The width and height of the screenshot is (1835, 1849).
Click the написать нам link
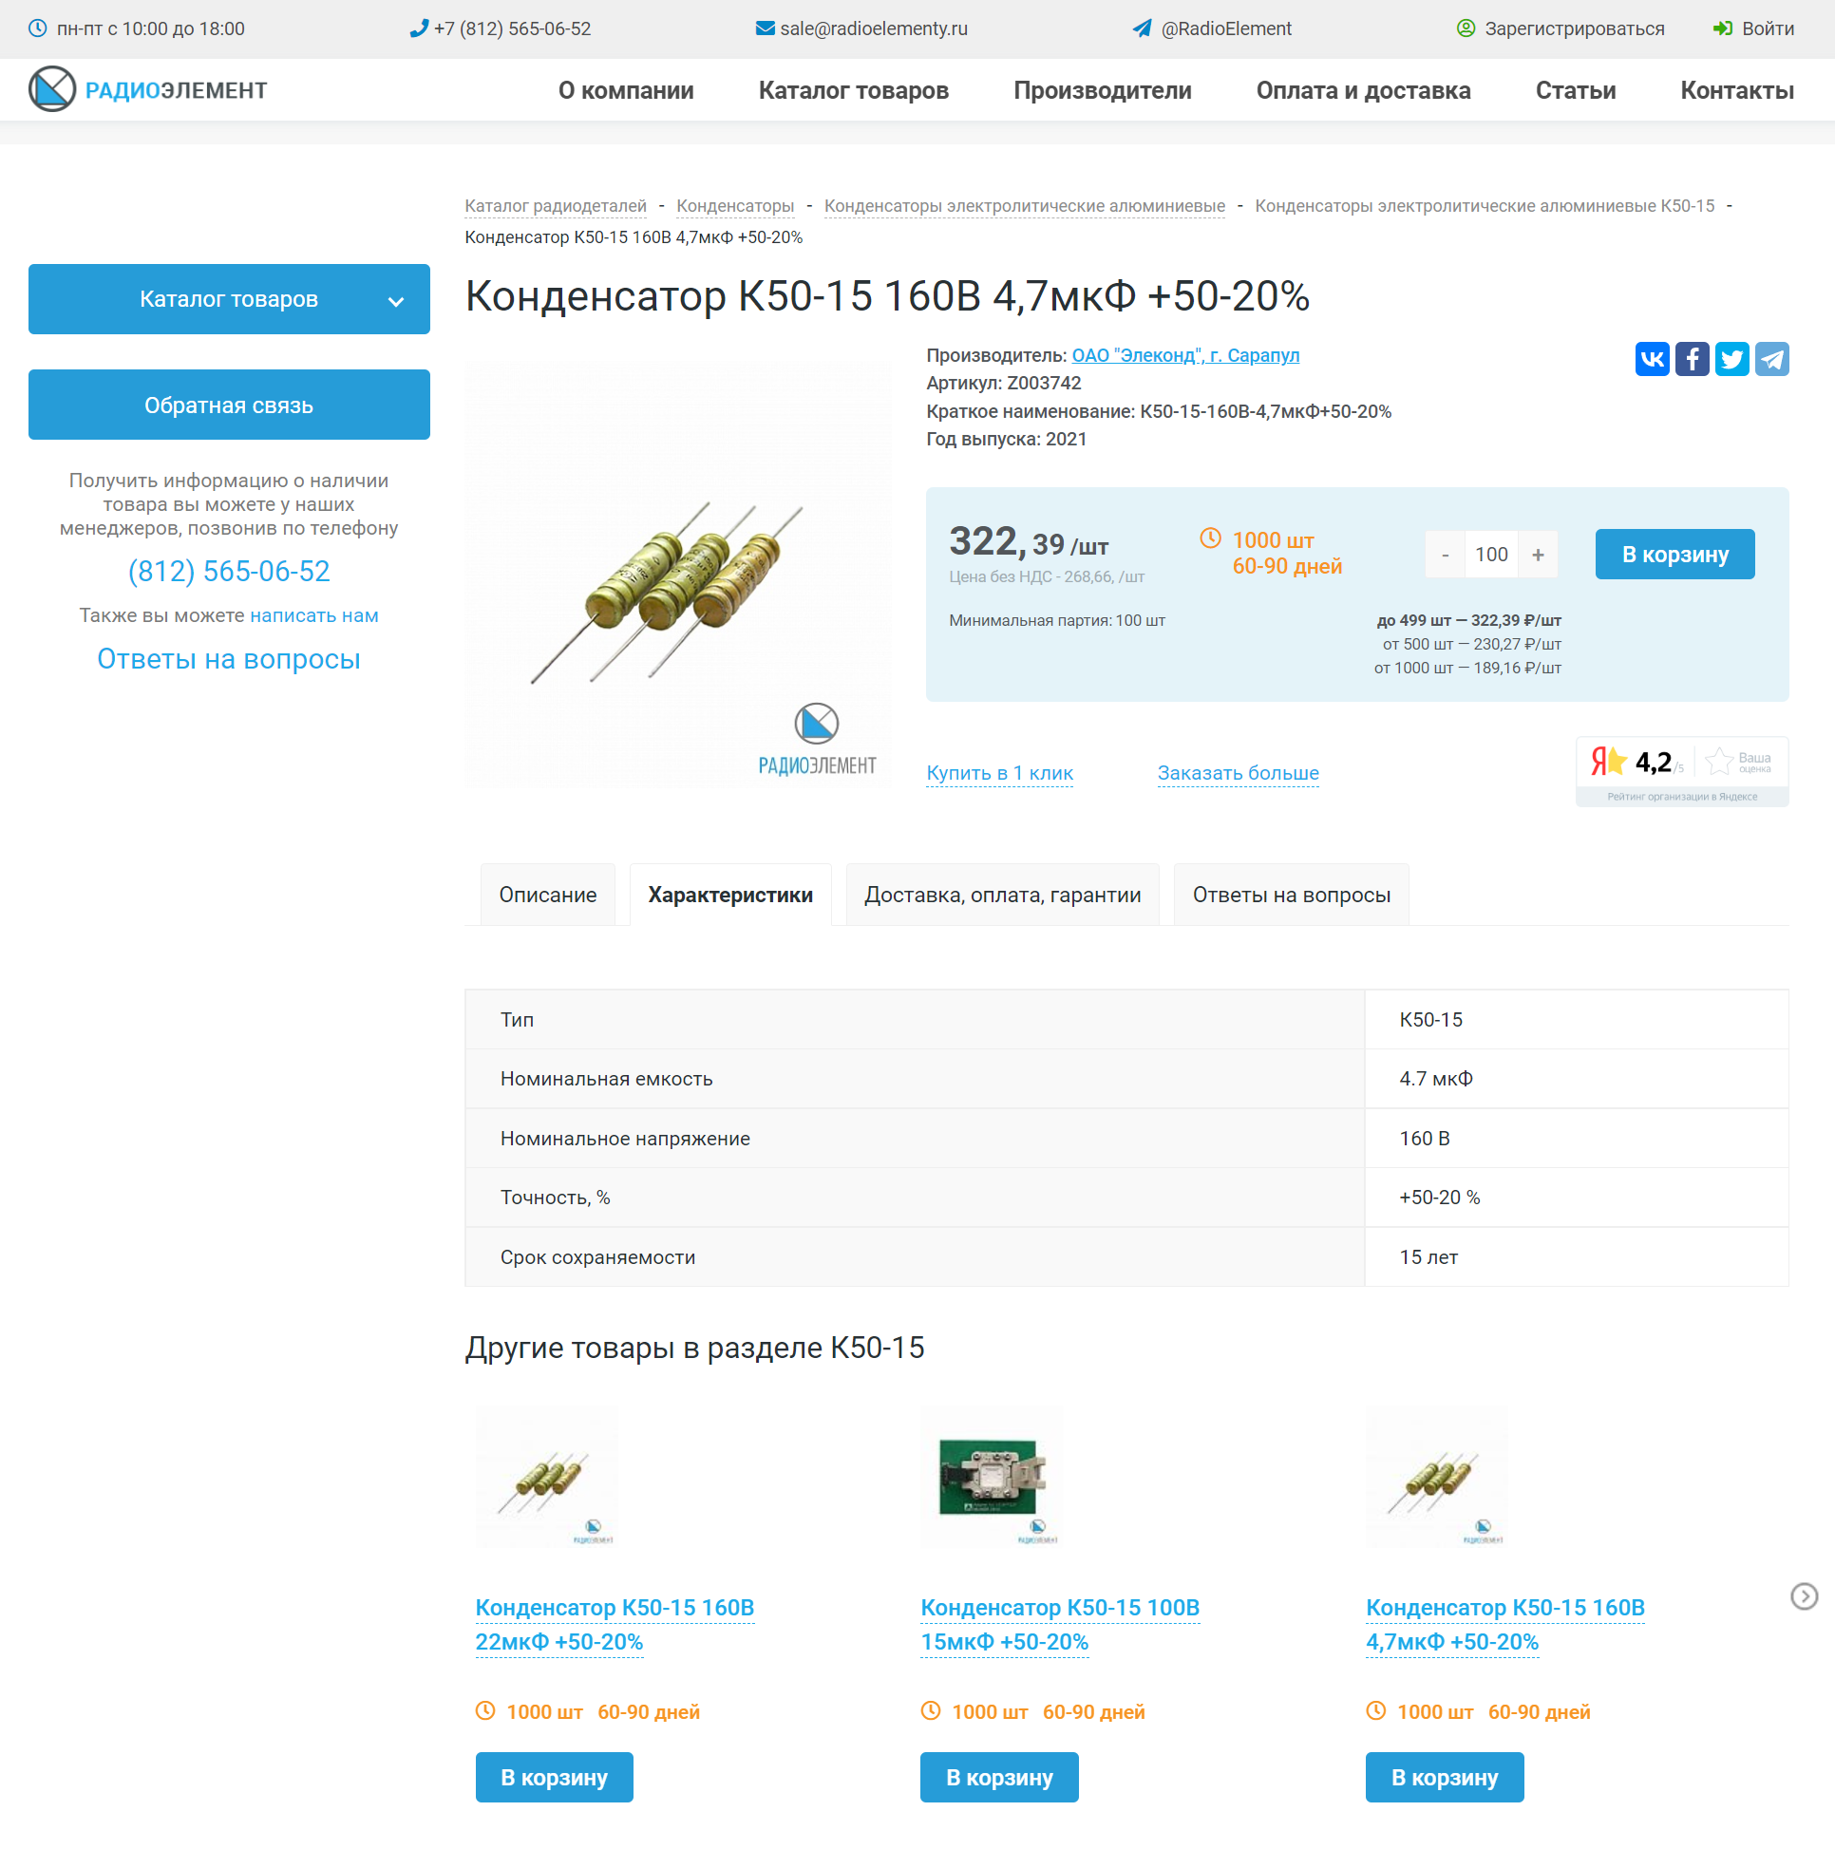click(314, 615)
